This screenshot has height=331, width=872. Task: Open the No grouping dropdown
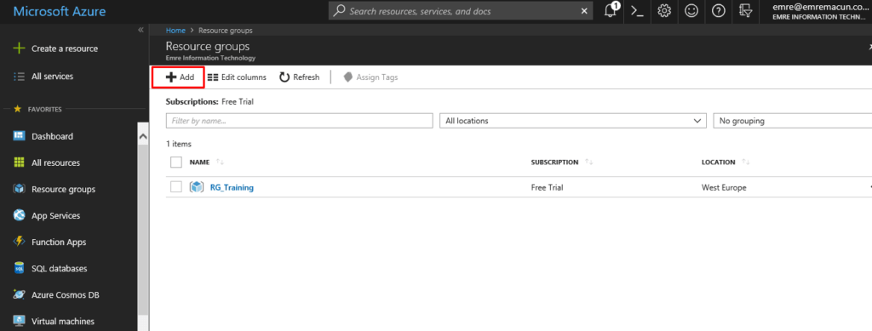[793, 121]
